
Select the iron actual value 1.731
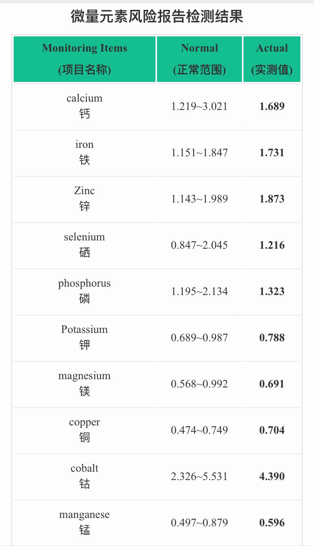pyautogui.click(x=272, y=152)
